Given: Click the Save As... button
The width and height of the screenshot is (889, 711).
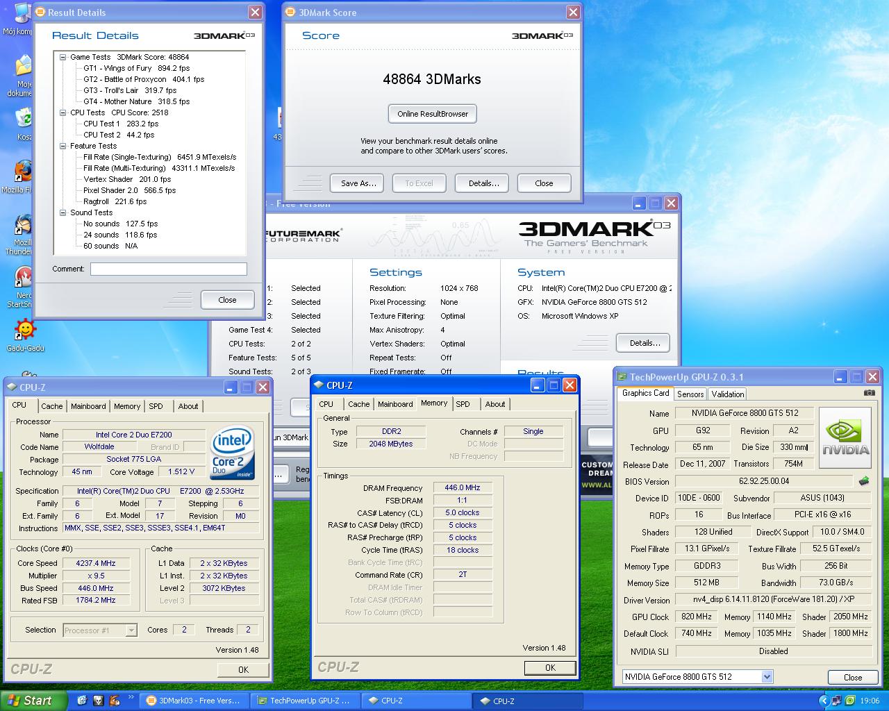Looking at the screenshot, I should [358, 183].
